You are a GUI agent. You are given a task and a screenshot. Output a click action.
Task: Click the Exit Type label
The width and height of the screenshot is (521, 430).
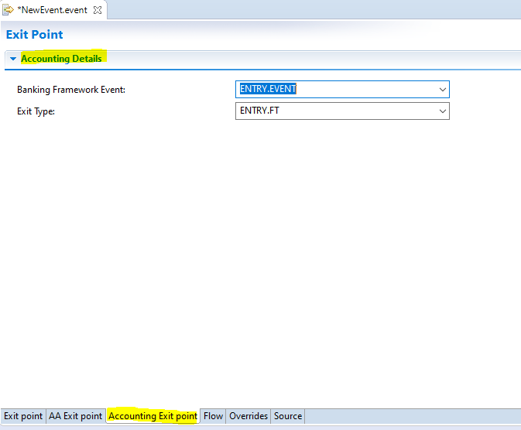pos(36,111)
